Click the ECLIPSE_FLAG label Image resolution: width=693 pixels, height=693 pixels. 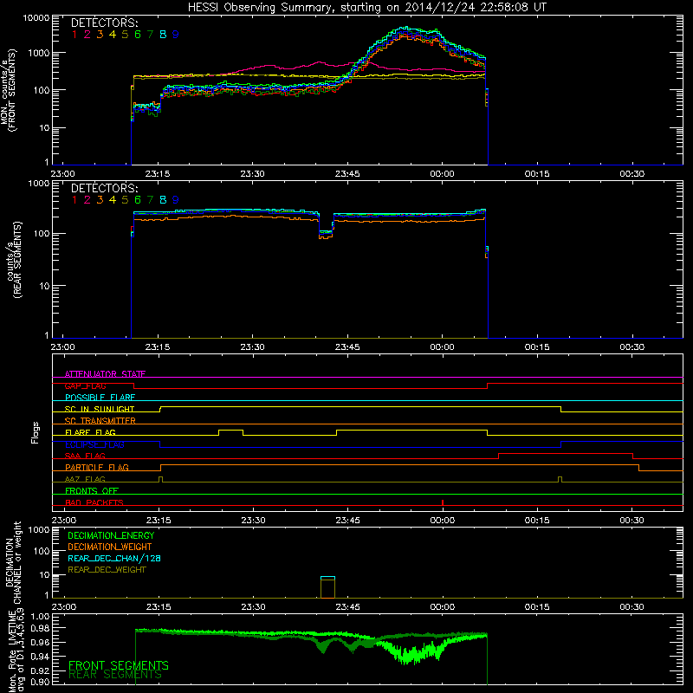point(94,444)
